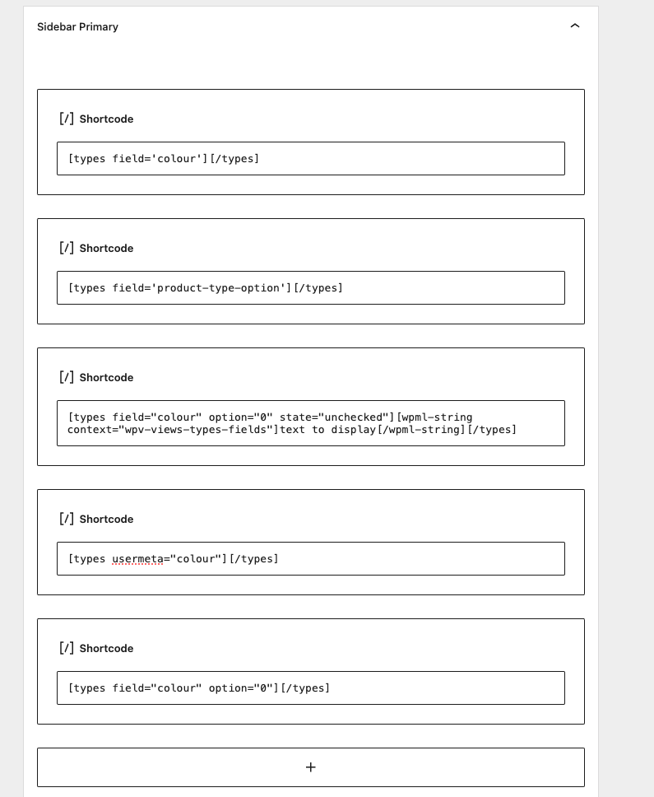Click Shortcode icon above the [types field='colour'] block
Image resolution: width=654 pixels, height=797 pixels.
coord(67,119)
